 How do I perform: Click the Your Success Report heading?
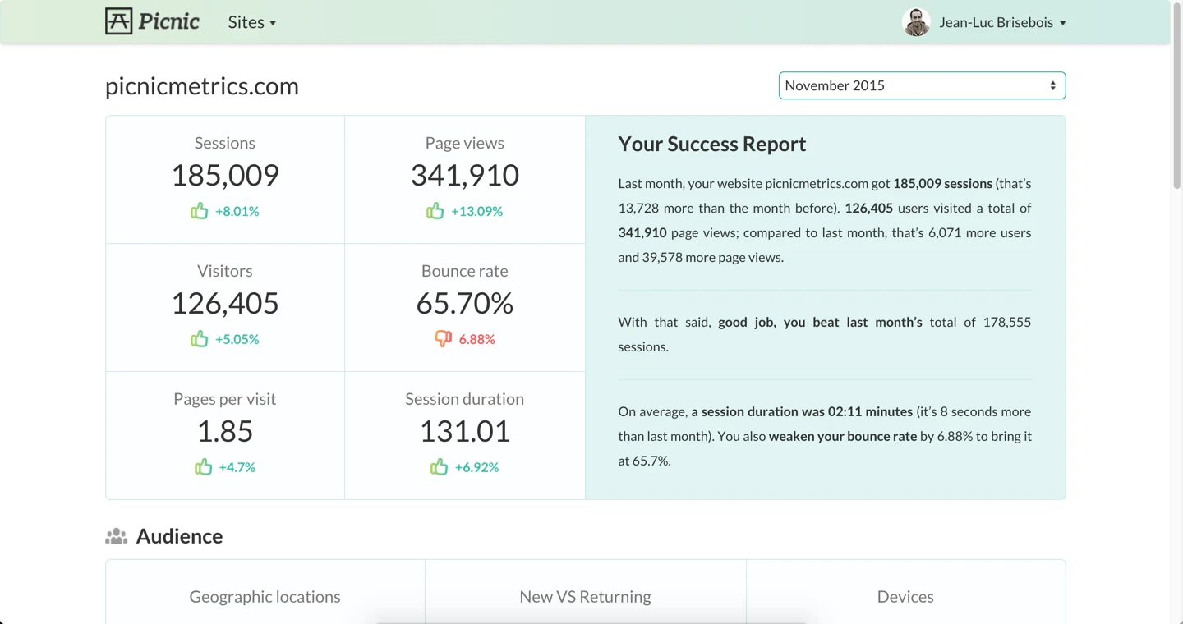(x=712, y=144)
